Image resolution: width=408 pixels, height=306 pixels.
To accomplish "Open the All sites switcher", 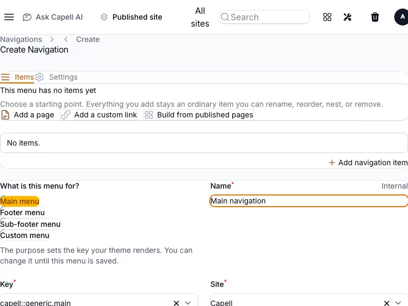I will [x=200, y=17].
